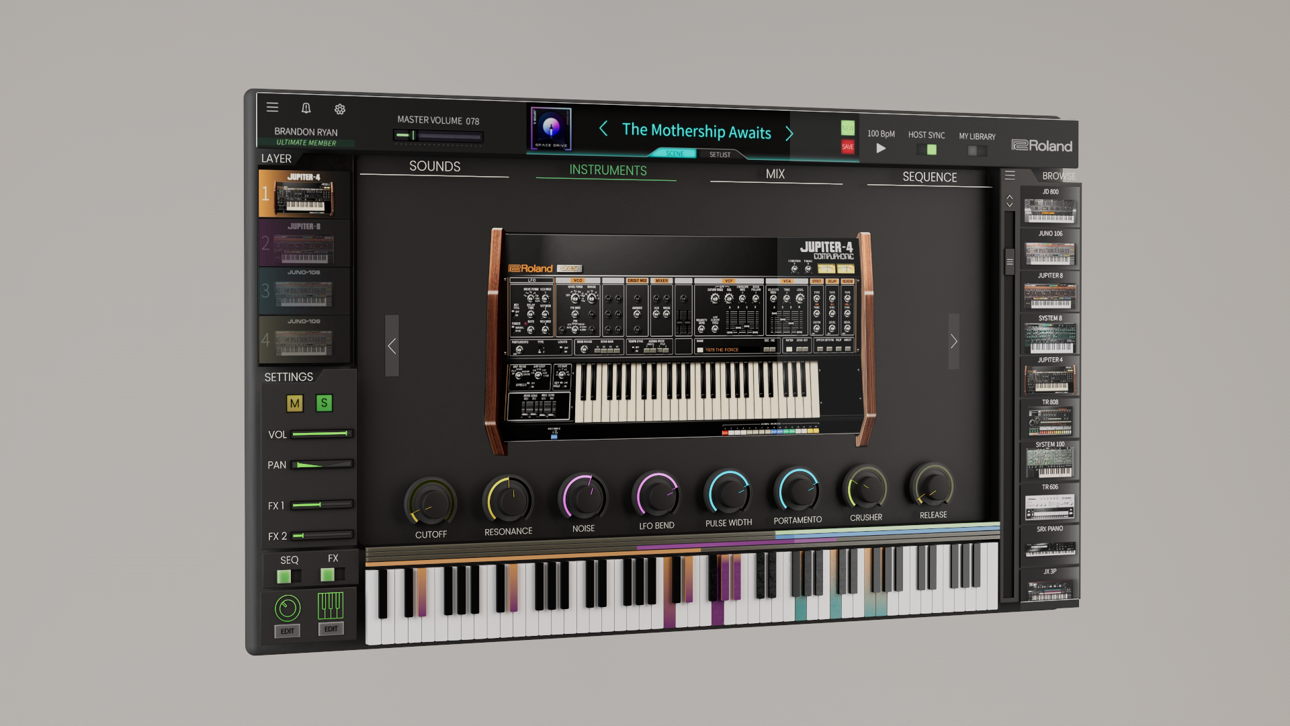The height and width of the screenshot is (726, 1290).
Task: Select layer 2 Jupiter-8
Action: tap(304, 243)
